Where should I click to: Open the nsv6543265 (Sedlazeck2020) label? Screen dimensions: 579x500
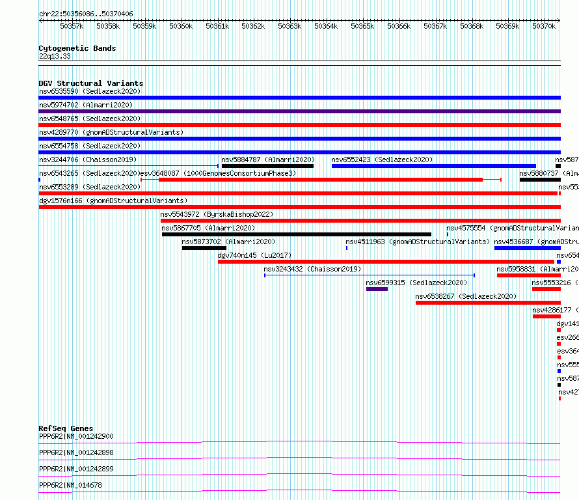pos(90,173)
